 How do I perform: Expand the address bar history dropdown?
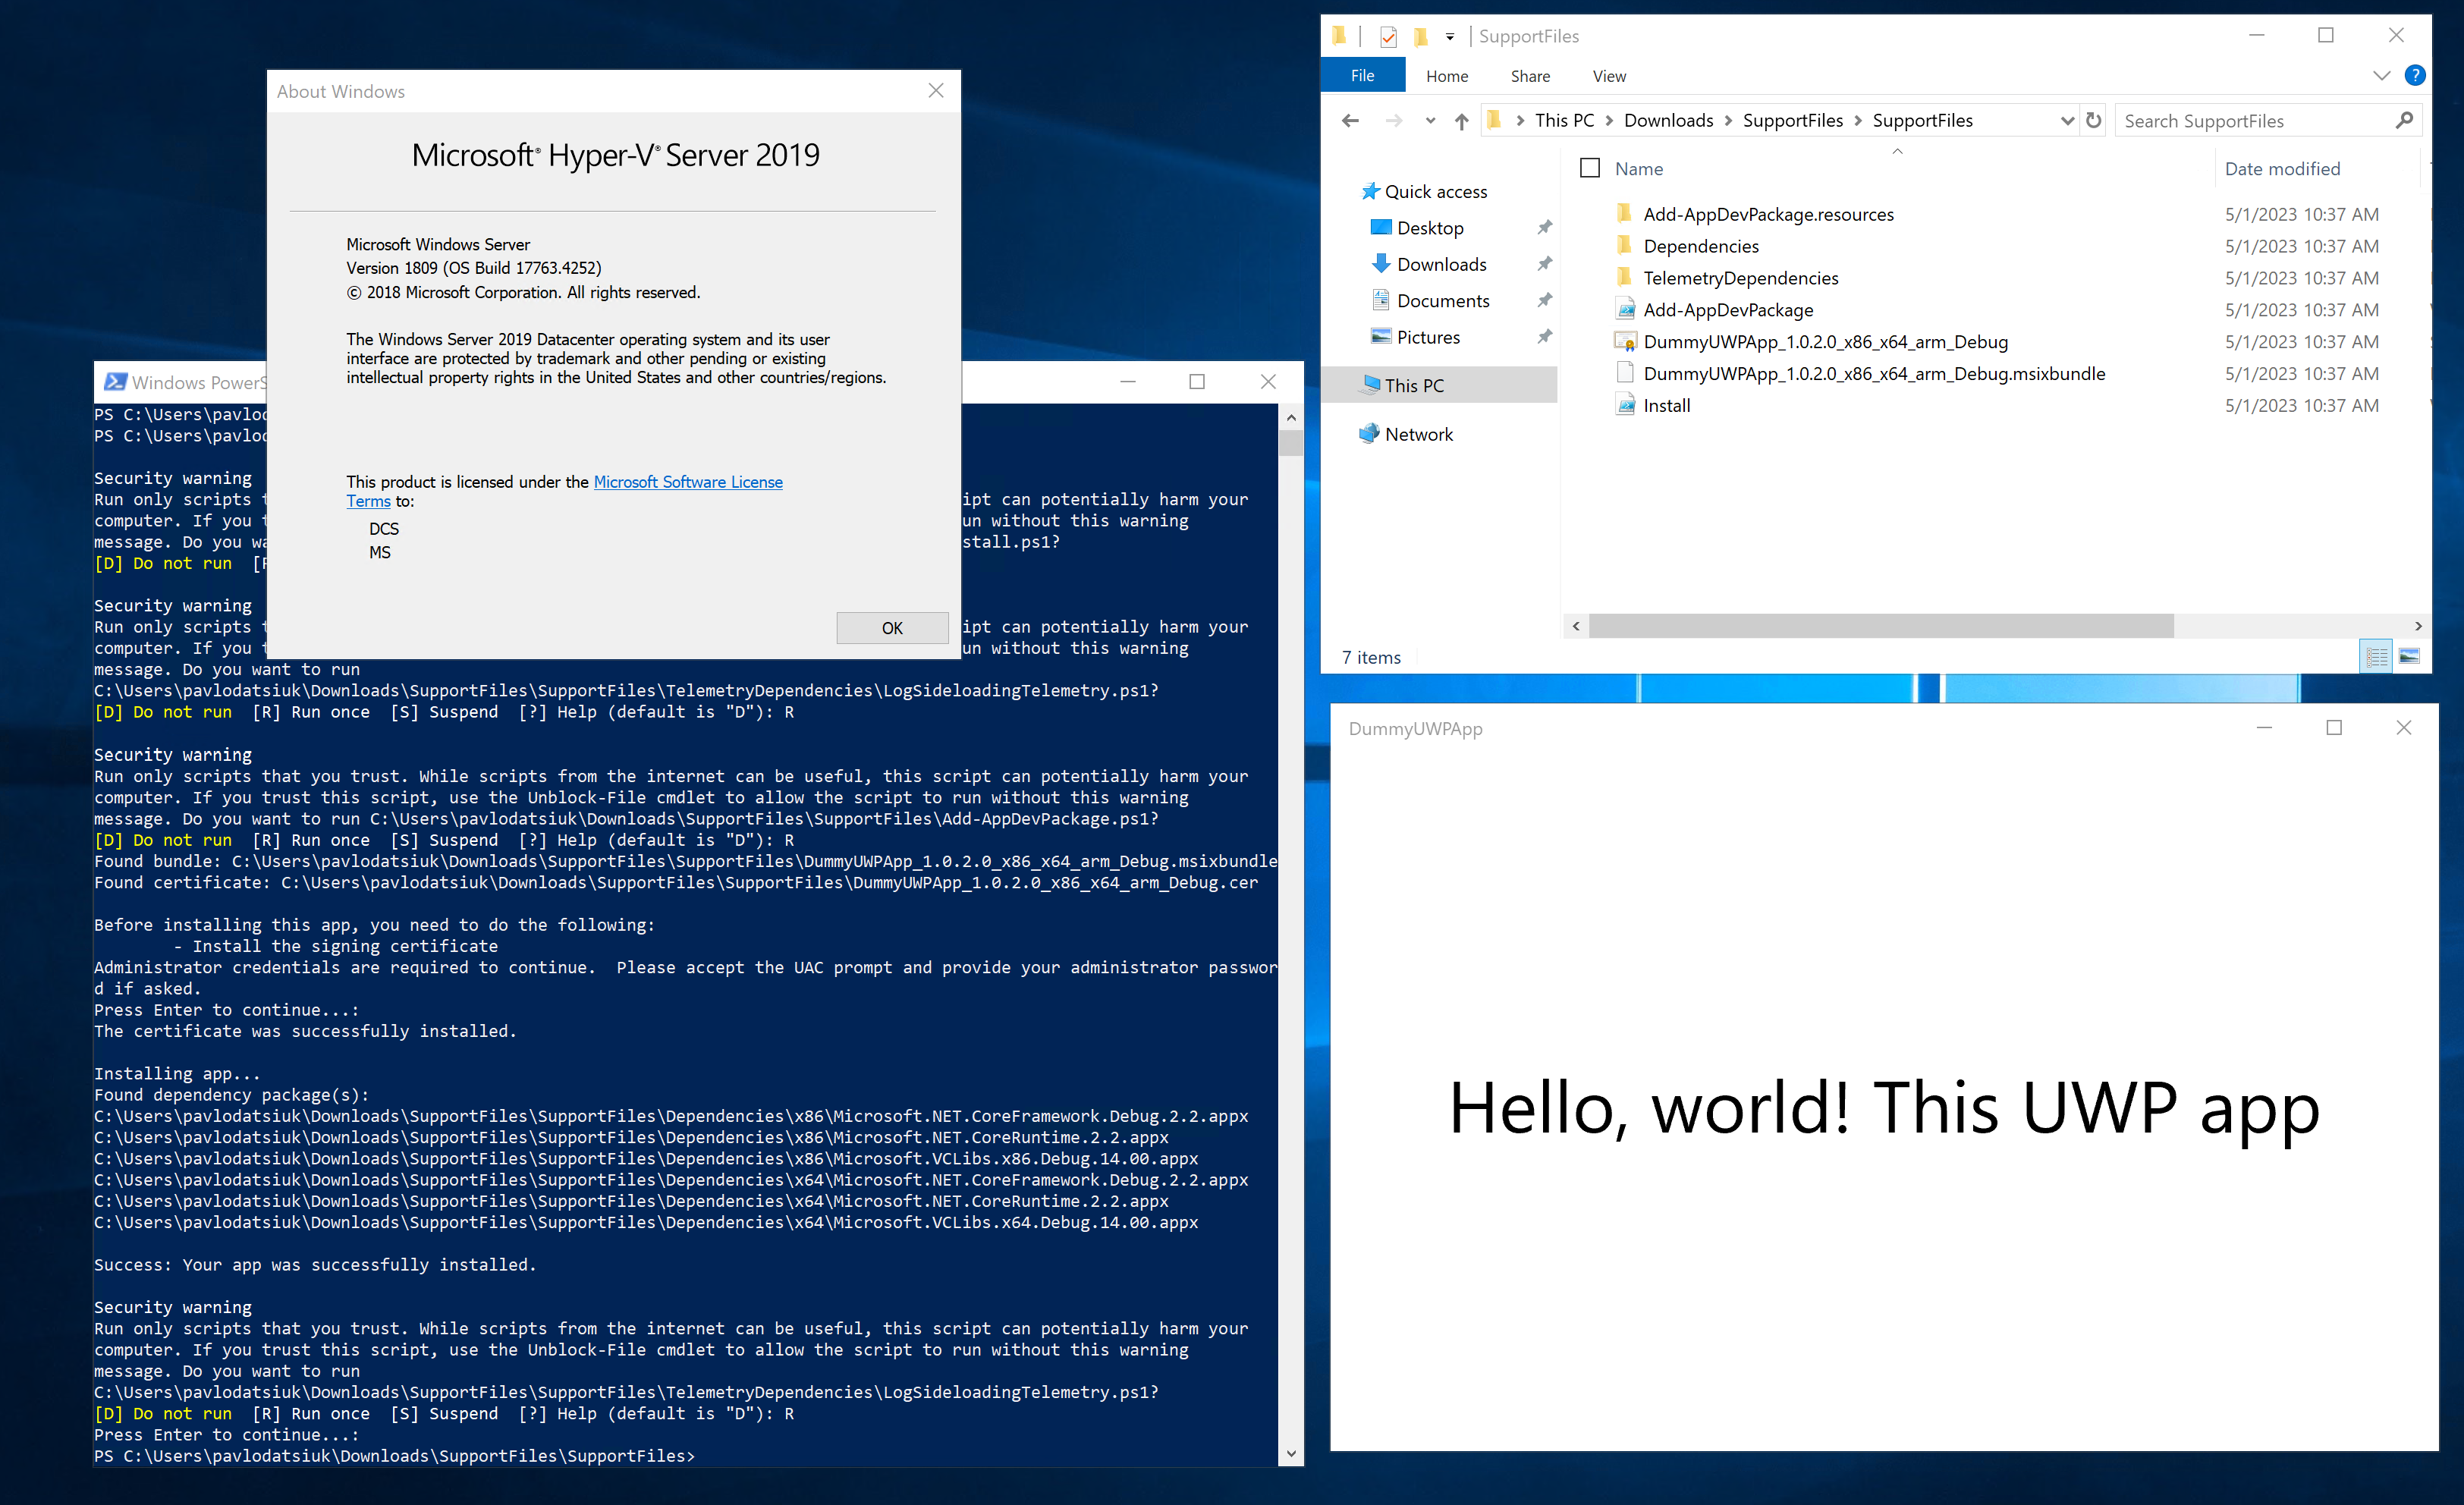(2067, 121)
